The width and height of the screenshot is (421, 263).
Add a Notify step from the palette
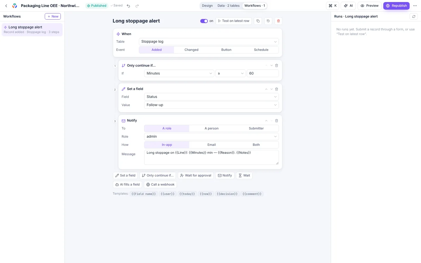click(x=225, y=175)
